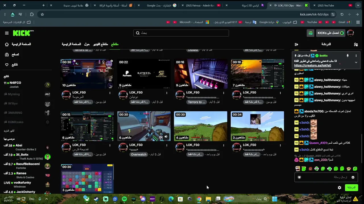The width and height of the screenshot is (364, 204).
Task: Open browser media controls icon
Action: coord(20,14)
